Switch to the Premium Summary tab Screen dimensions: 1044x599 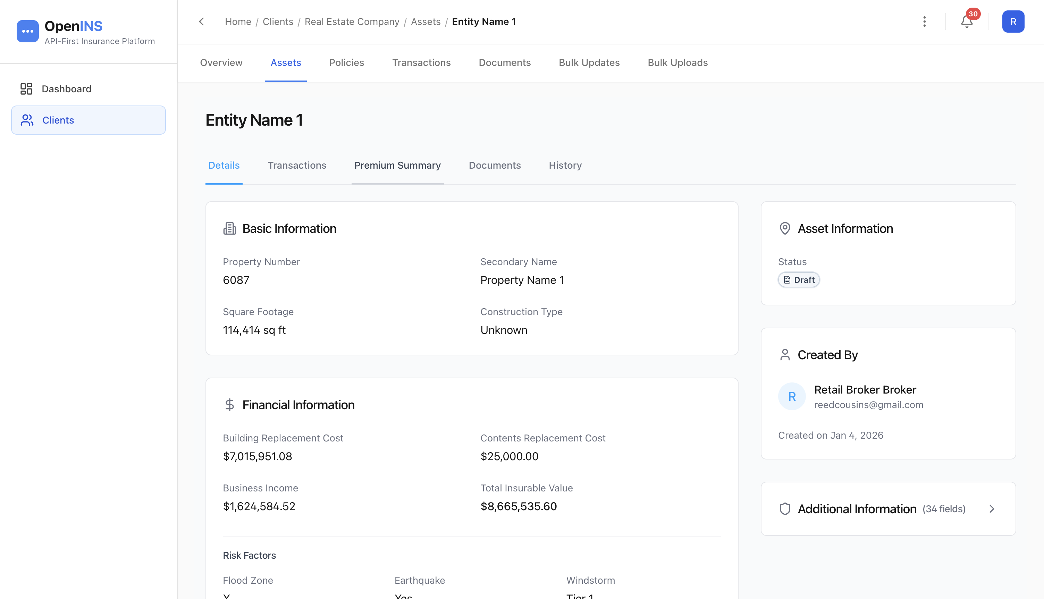tap(397, 166)
